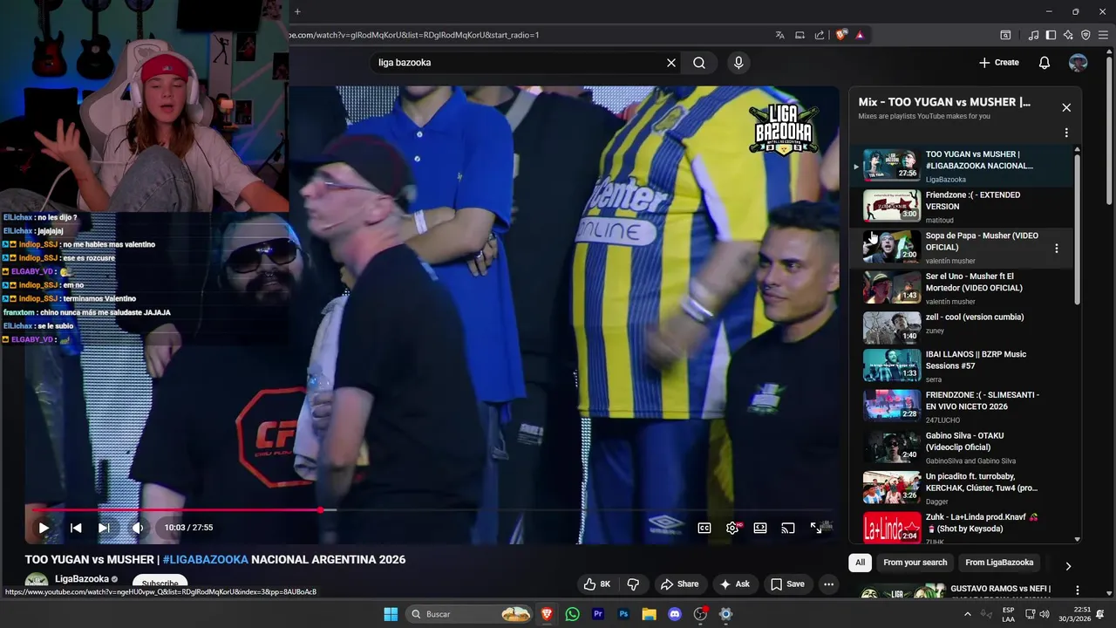
Task: Dislike the video
Action: [634, 584]
